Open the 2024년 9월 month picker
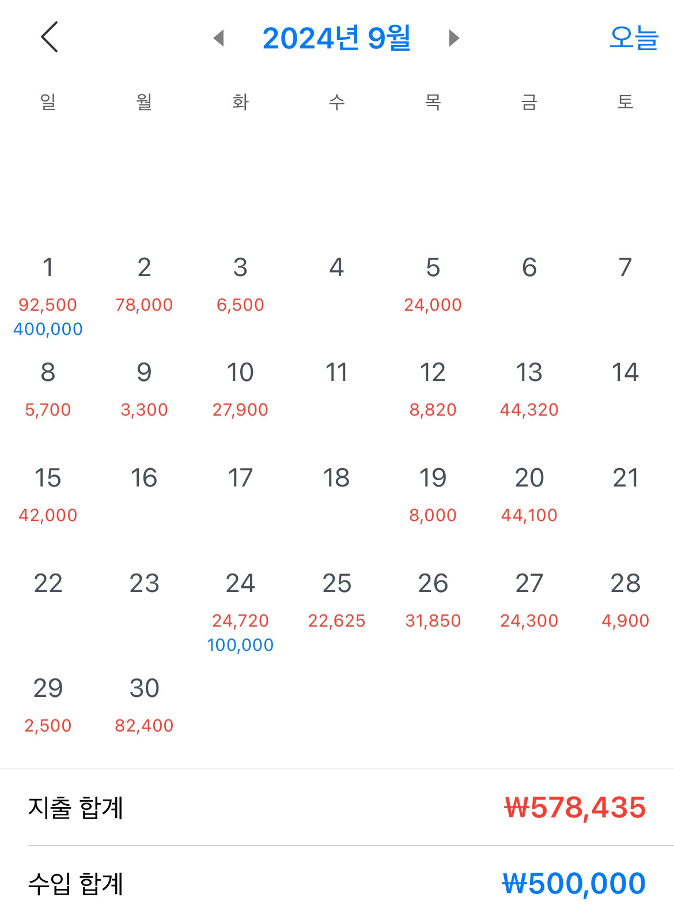This screenshot has width=674, height=916. point(336,38)
